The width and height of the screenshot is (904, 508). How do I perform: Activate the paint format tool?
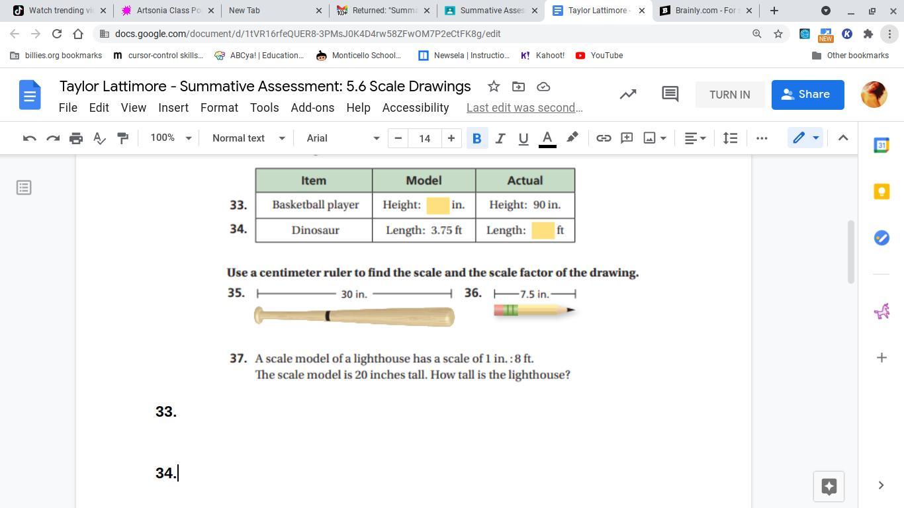tap(122, 138)
